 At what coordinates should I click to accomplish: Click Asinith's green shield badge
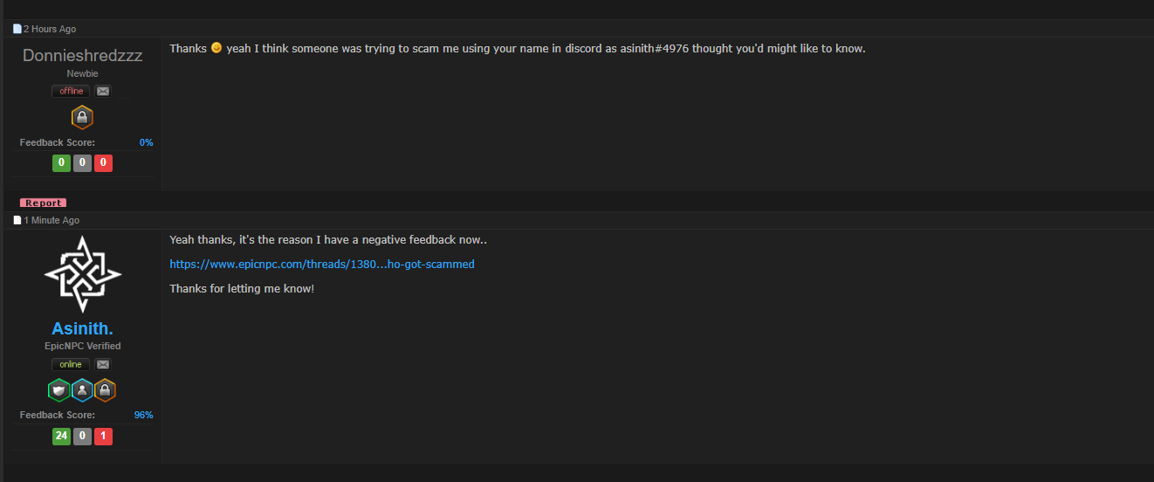coord(59,390)
